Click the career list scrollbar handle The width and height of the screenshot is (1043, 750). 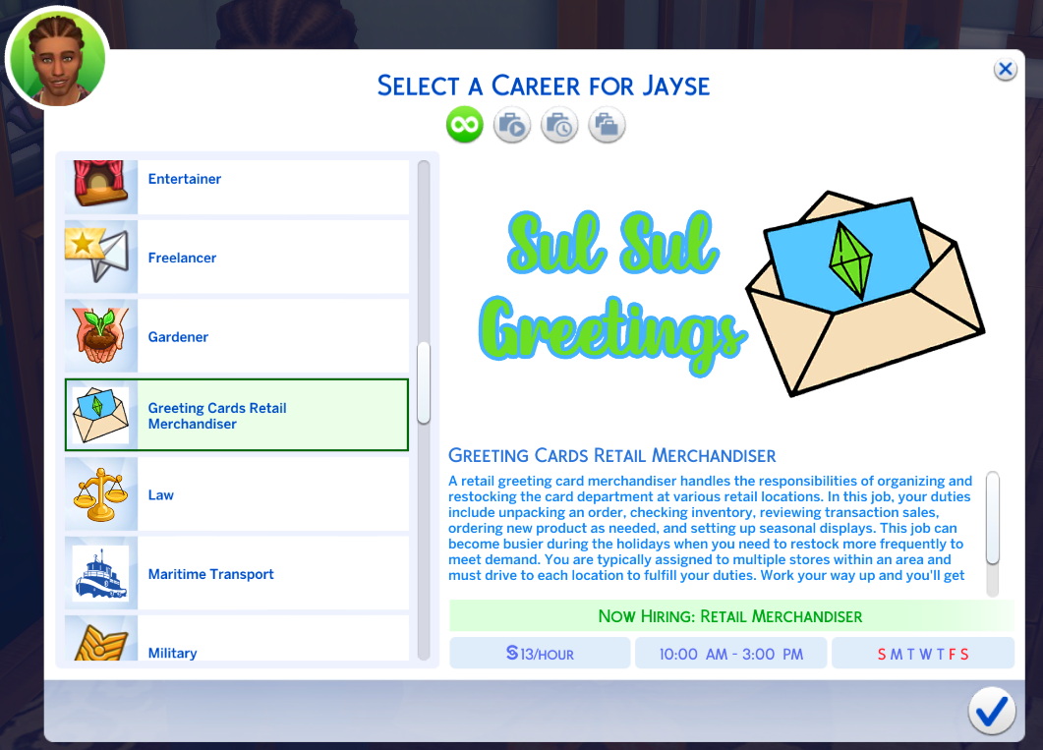(x=424, y=381)
